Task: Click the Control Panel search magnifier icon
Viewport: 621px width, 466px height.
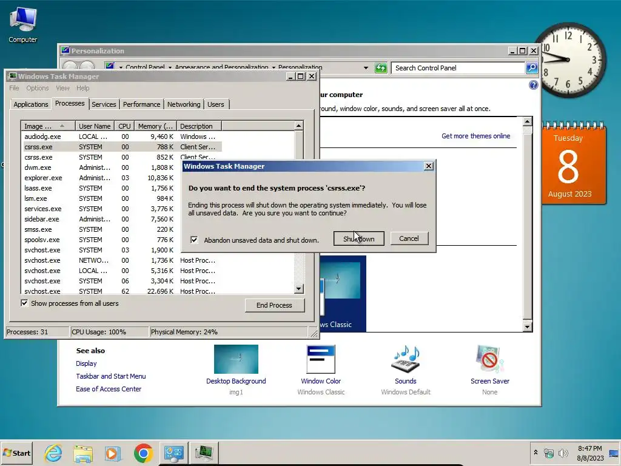Action: pos(532,68)
